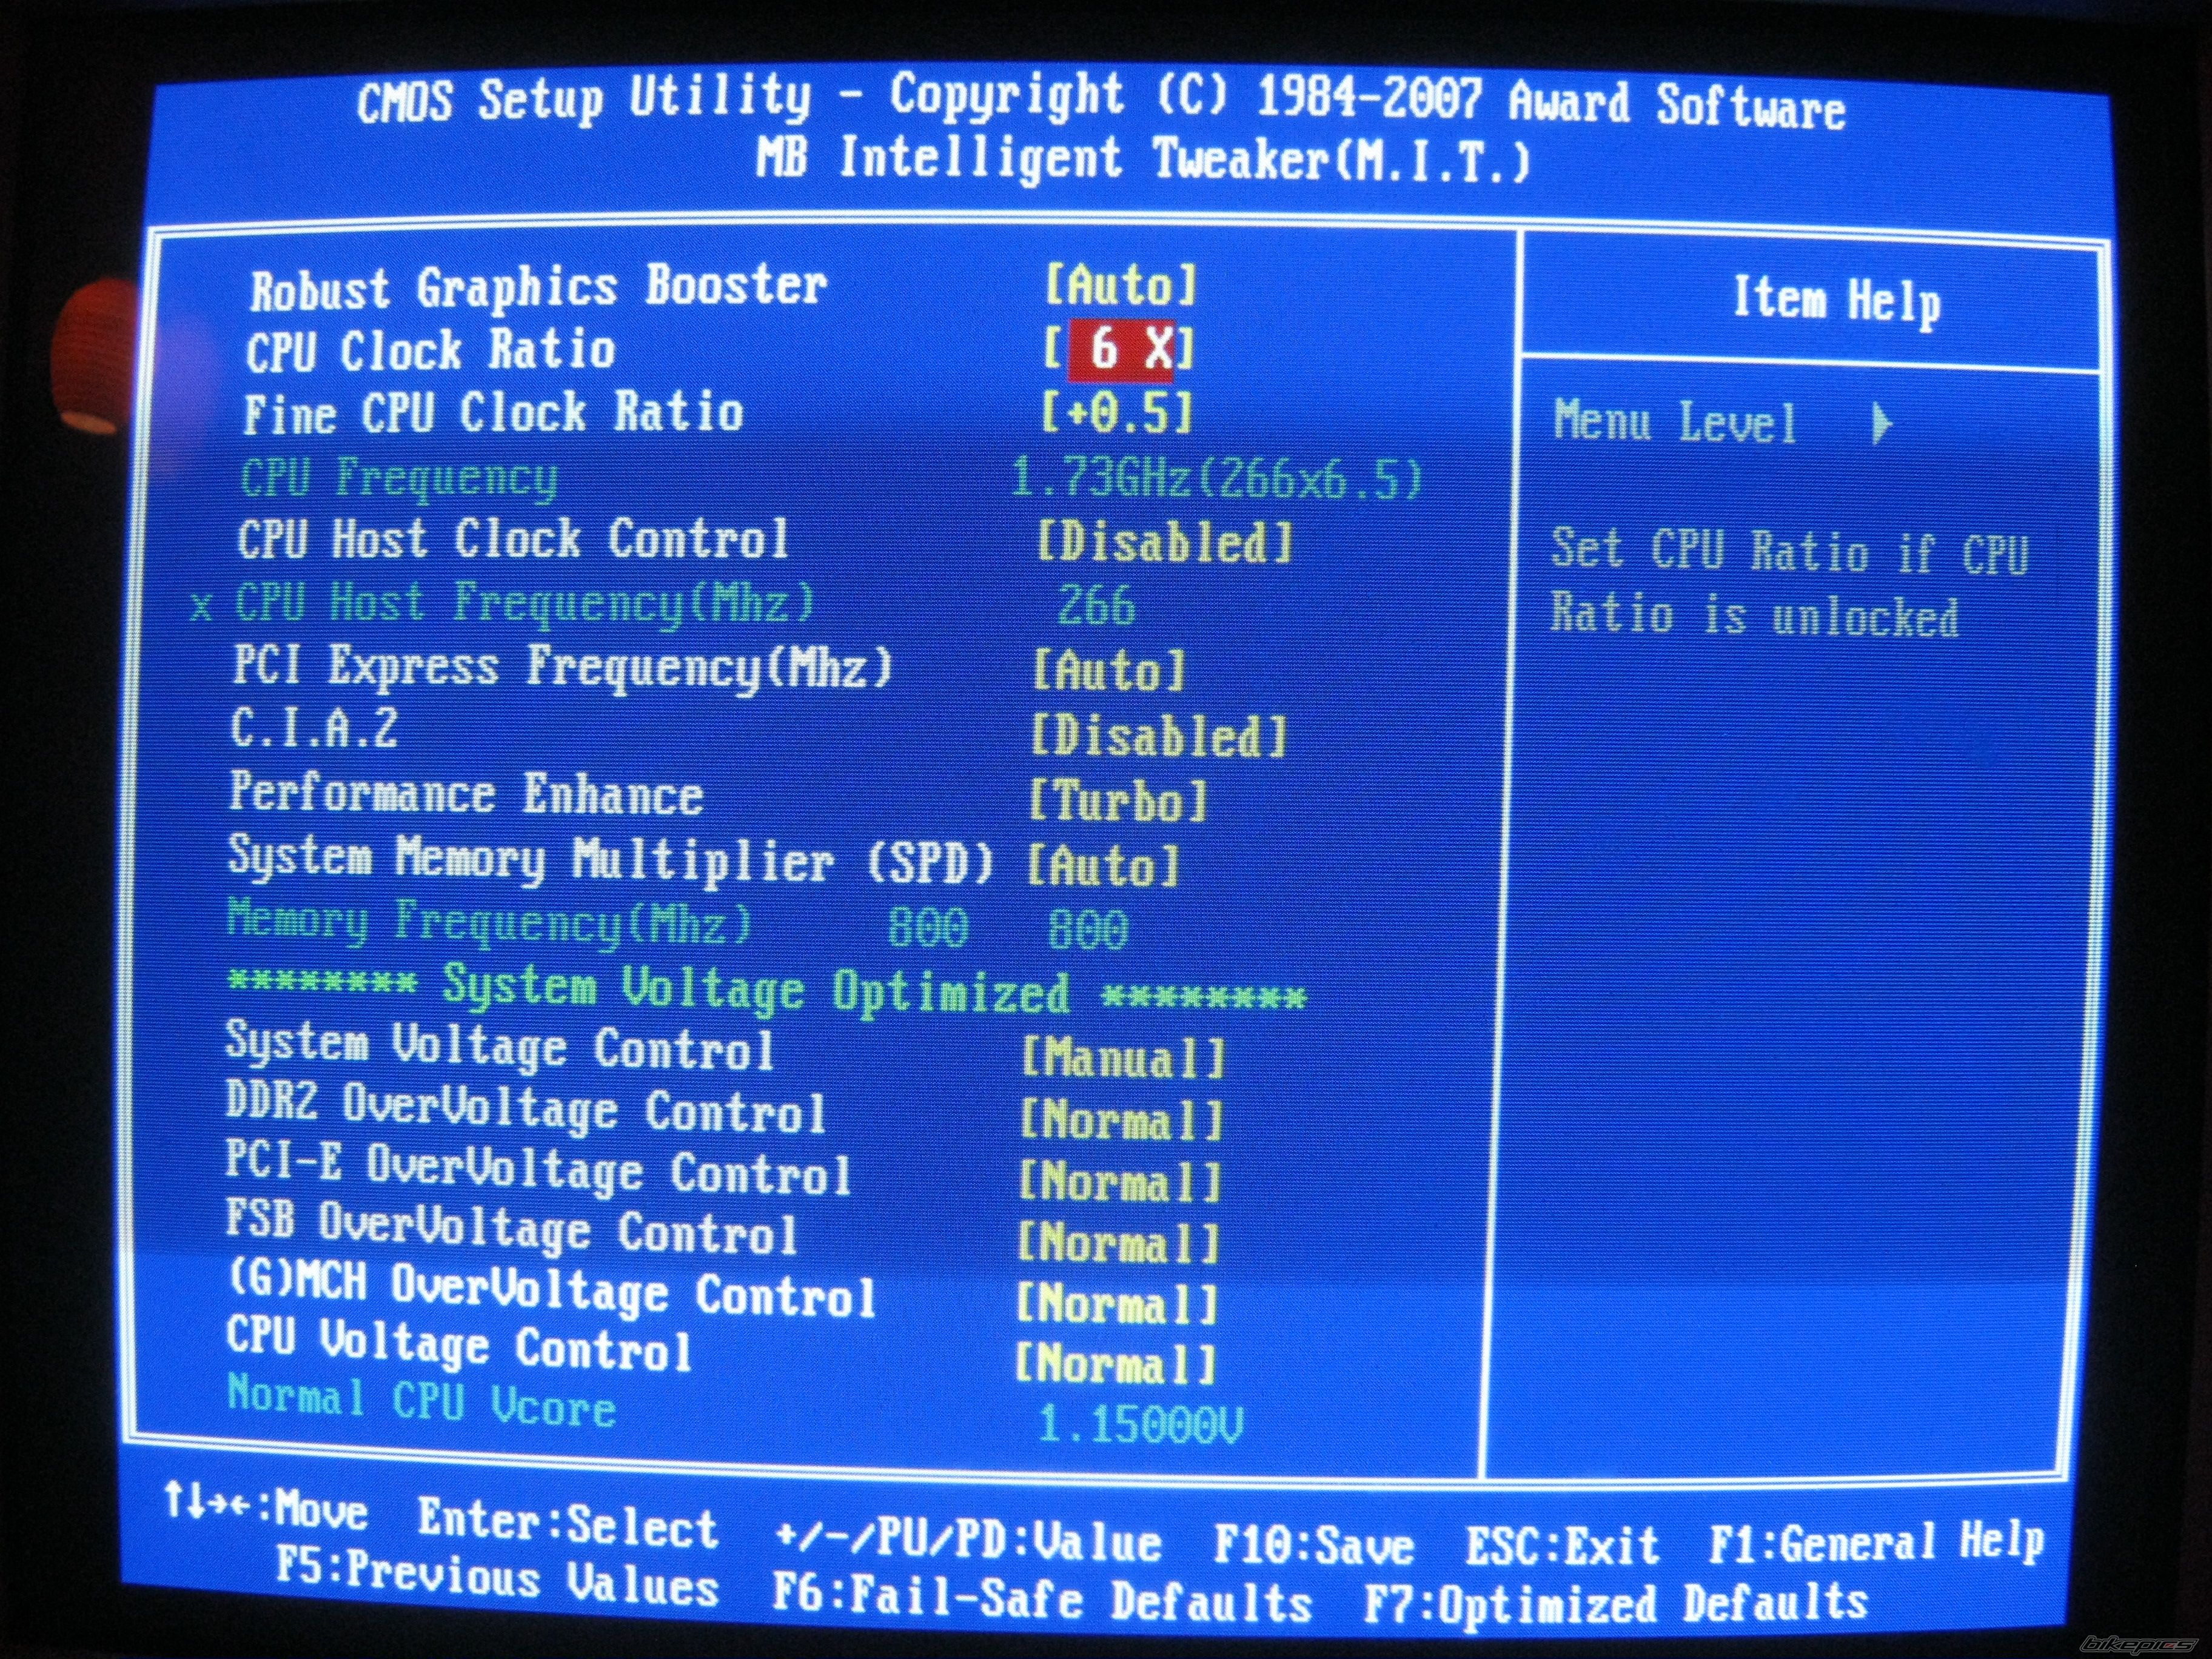Select the DDR2 OverVoltage Control label
The image size is (2212, 1659).
coord(526,1108)
